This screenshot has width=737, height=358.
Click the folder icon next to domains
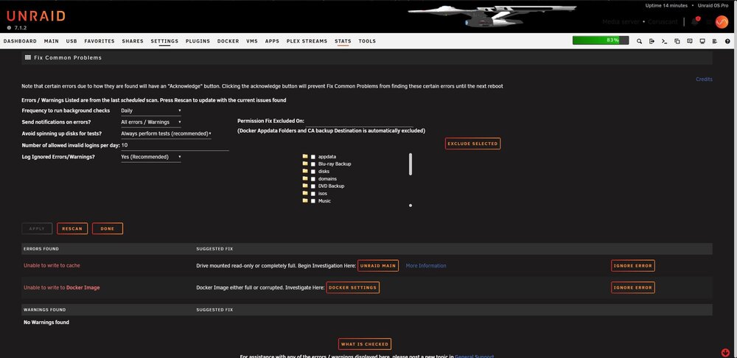pyautogui.click(x=305, y=178)
